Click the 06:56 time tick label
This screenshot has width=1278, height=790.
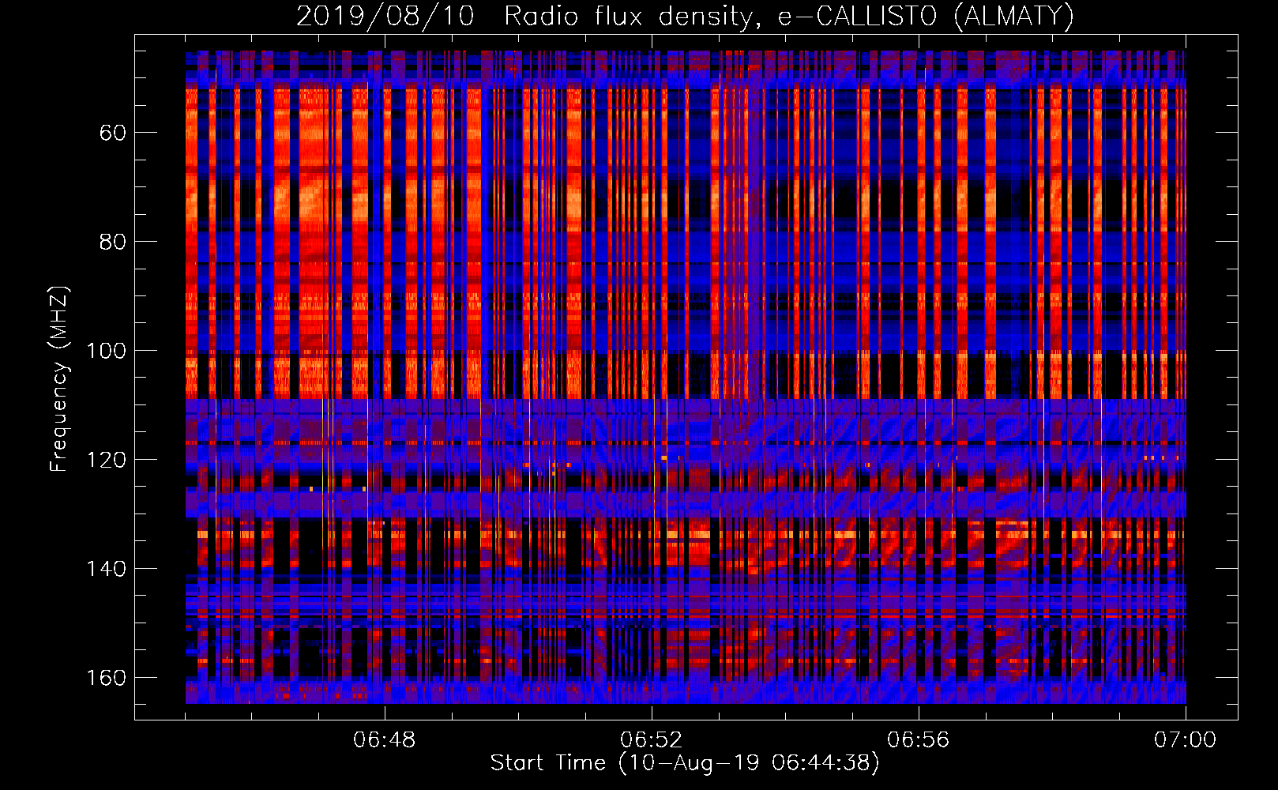[x=919, y=740]
